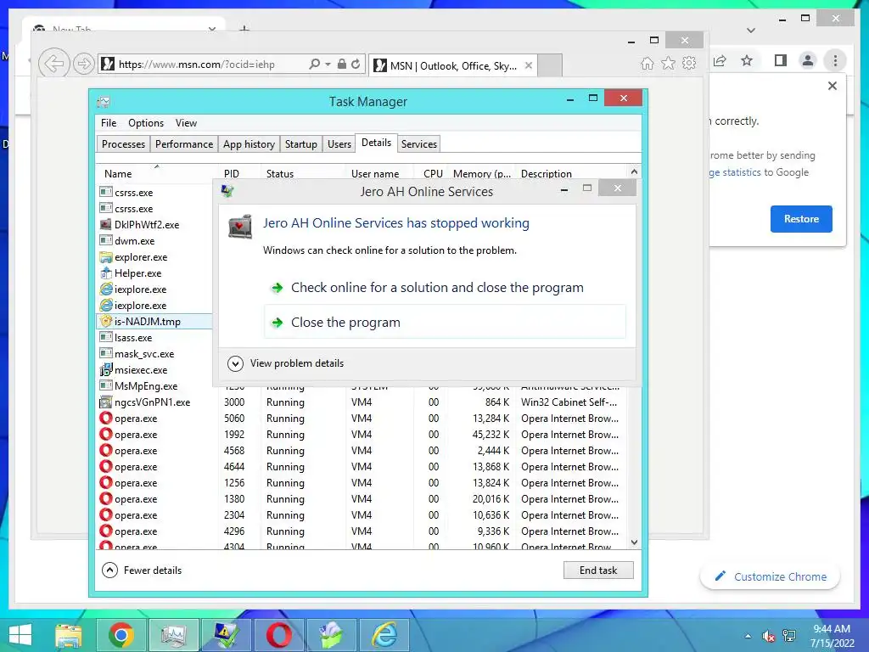Viewport: 869px width, 652px height.
Task: Click the security lock icon in IE address bar
Action: (342, 64)
